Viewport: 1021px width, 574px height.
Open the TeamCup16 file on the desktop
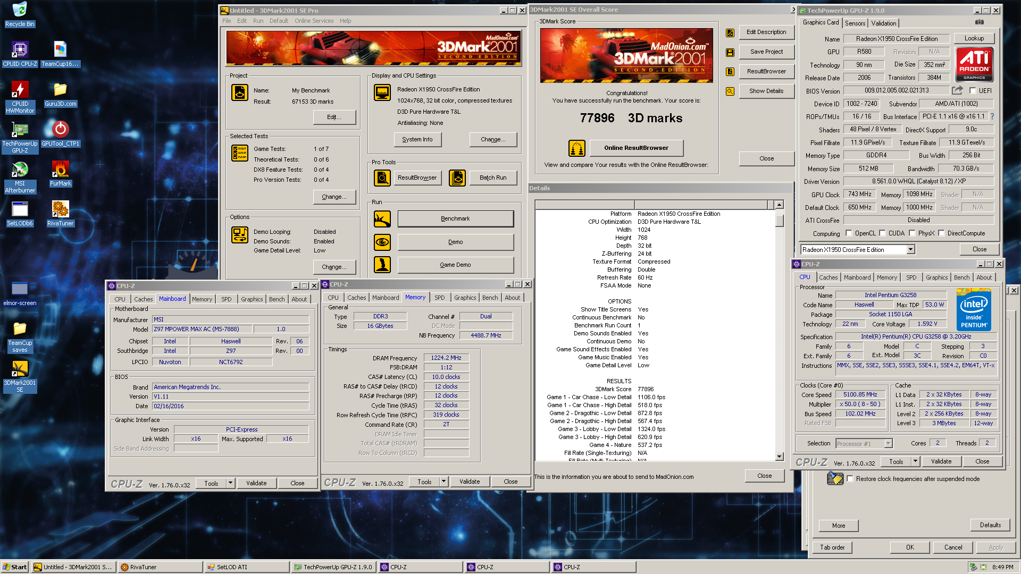click(60, 54)
